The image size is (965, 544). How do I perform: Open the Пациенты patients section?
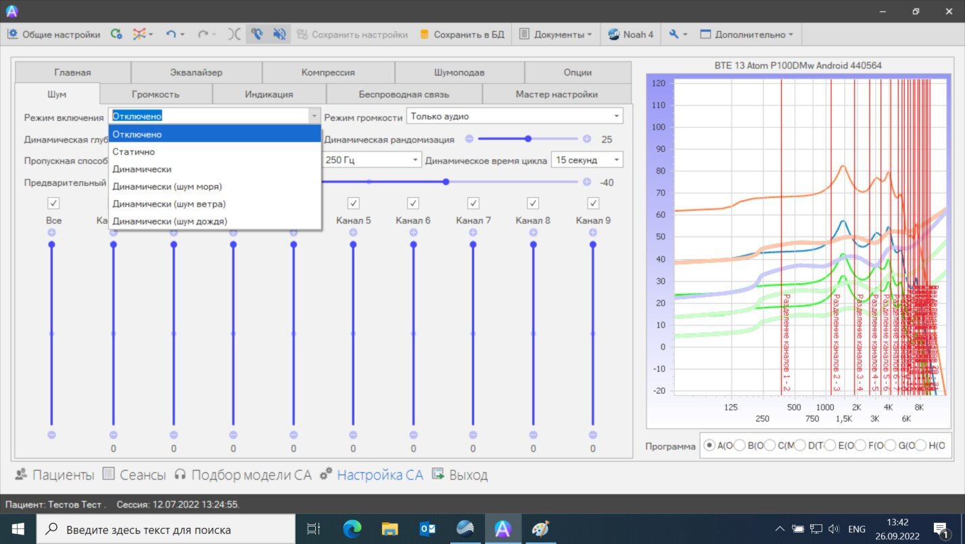[x=55, y=475]
